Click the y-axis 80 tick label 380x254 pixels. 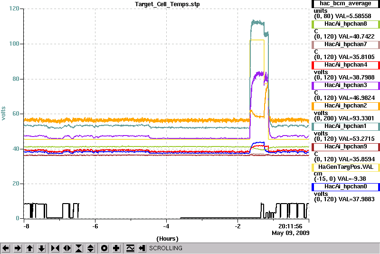16,79
